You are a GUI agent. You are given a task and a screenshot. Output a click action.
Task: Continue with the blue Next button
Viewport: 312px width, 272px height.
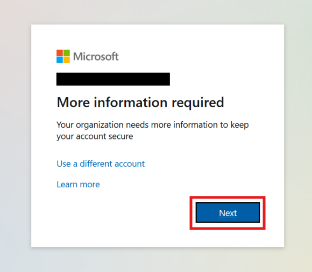click(x=228, y=213)
